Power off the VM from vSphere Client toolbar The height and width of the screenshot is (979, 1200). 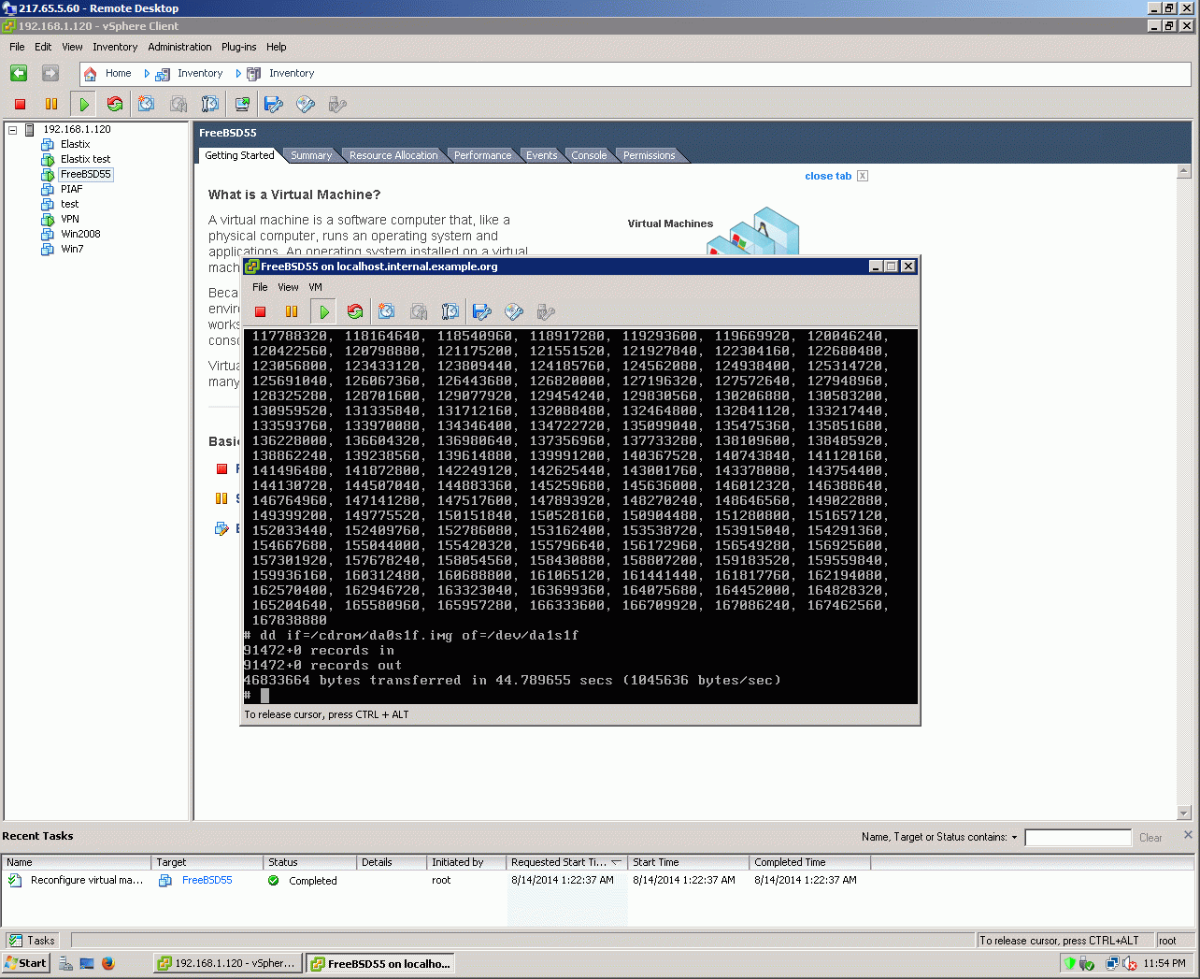point(20,104)
